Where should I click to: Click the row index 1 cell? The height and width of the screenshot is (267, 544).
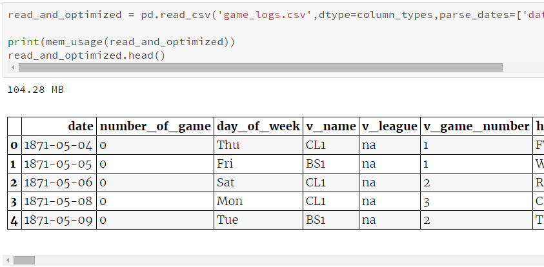pyautogui.click(x=14, y=164)
